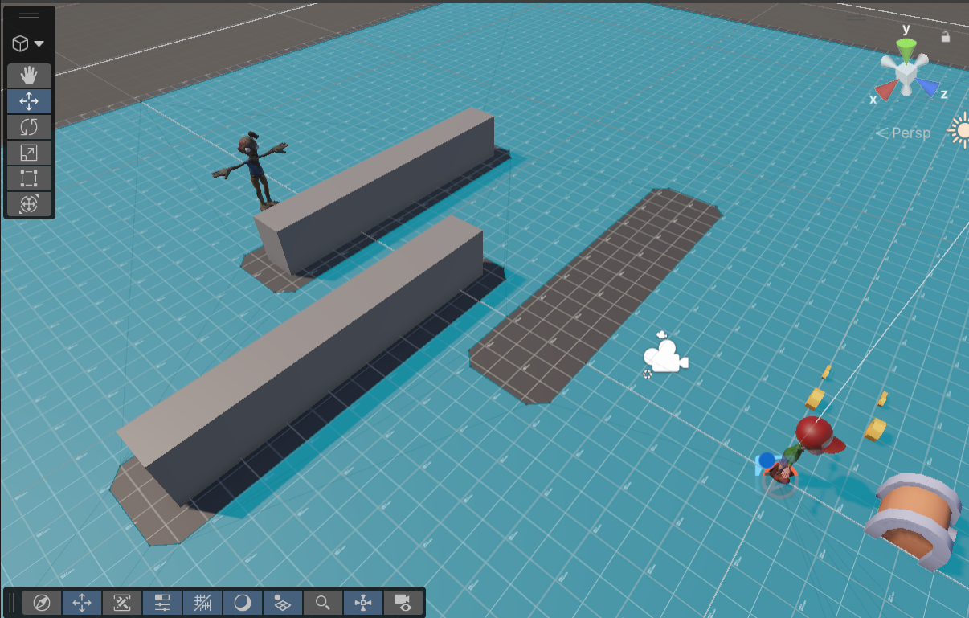The height and width of the screenshot is (618, 969).
Task: Click the compass icon in the bottom overlay bar
Action: tap(42, 603)
